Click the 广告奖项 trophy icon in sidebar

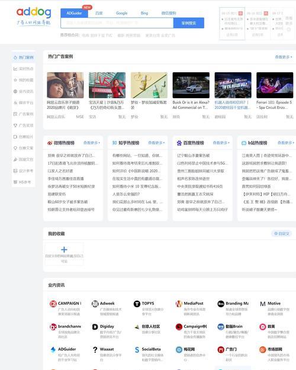pyautogui.click(x=15, y=126)
